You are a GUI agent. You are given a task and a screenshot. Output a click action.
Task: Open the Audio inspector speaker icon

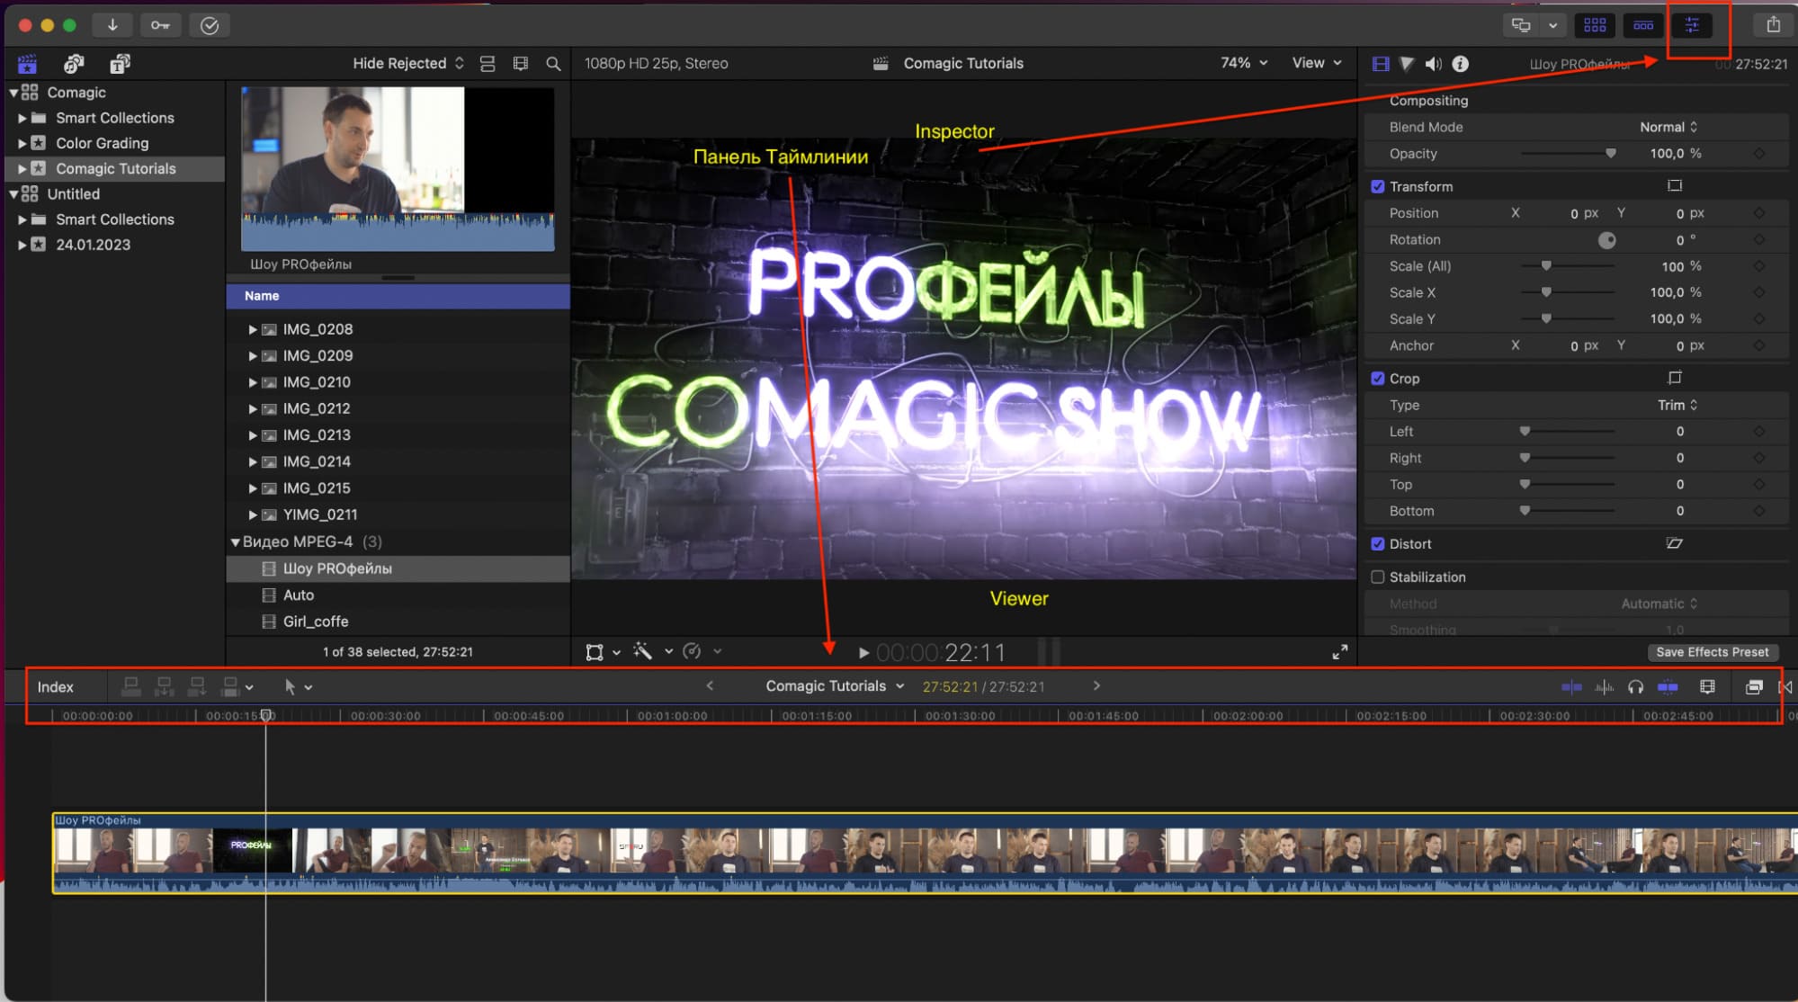(x=1434, y=64)
